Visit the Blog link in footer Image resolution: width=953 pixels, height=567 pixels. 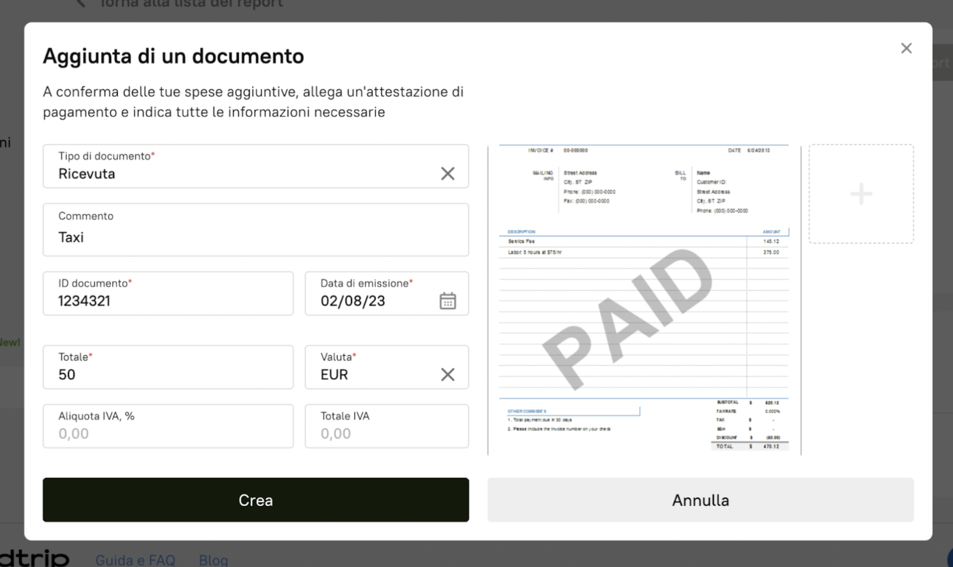click(x=213, y=560)
